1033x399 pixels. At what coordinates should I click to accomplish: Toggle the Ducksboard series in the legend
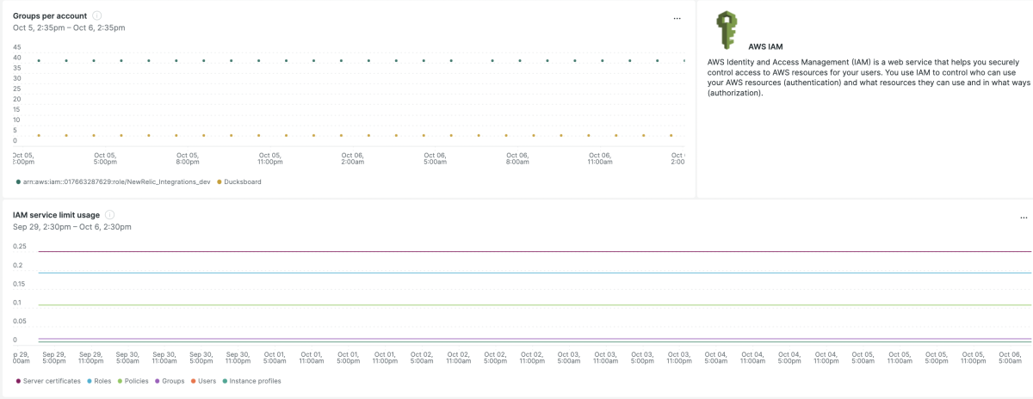(x=242, y=182)
